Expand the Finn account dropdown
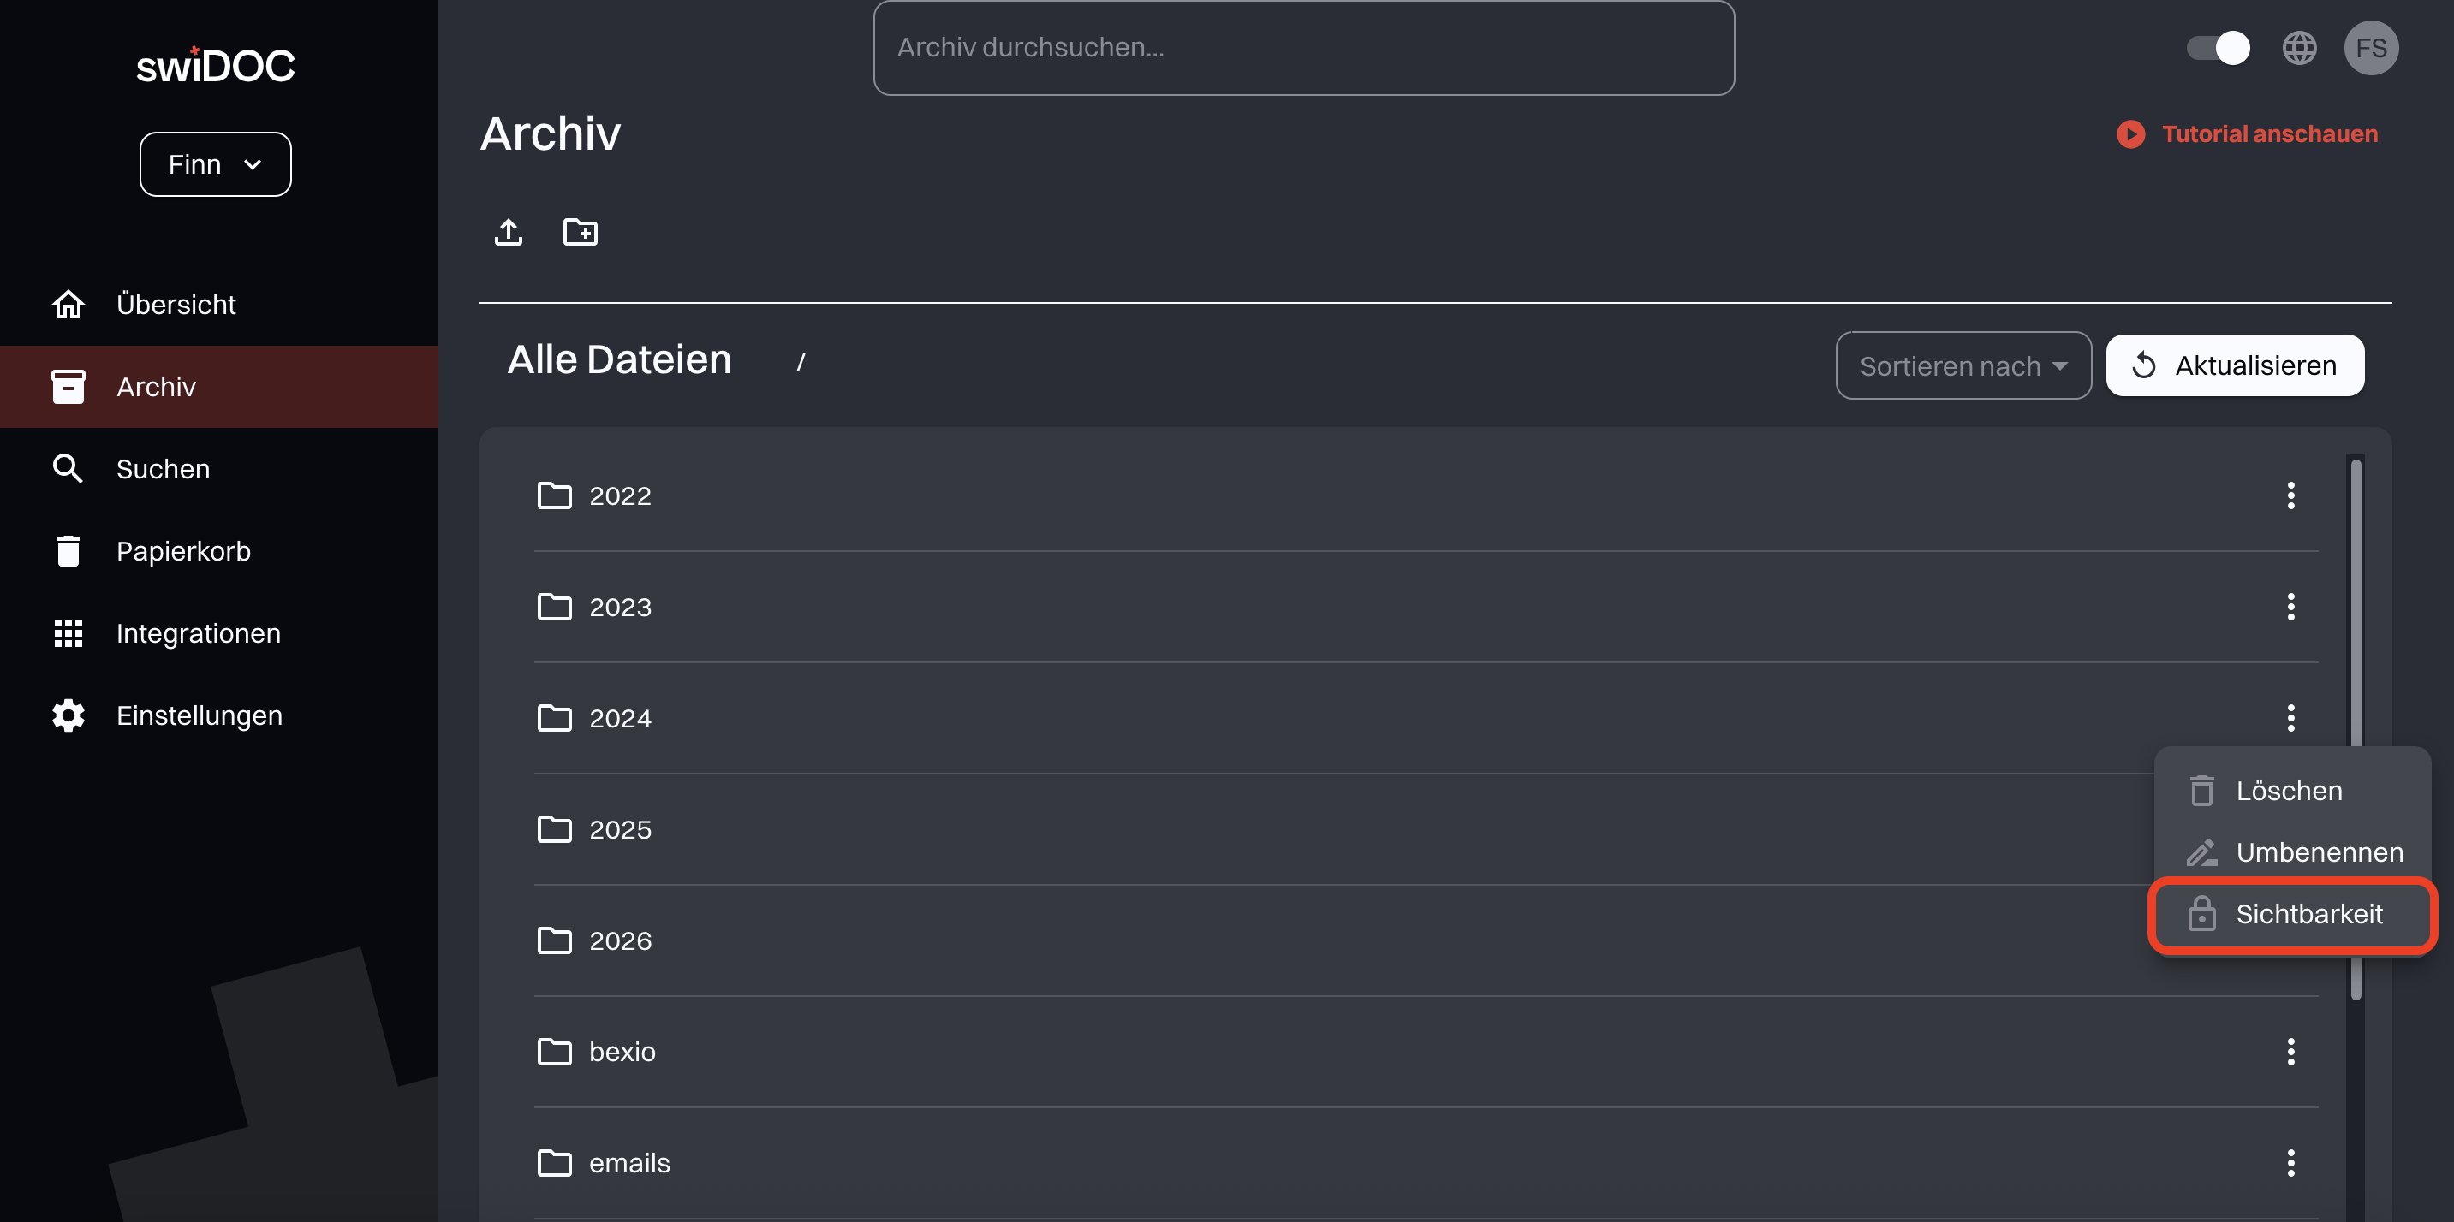This screenshot has height=1222, width=2454. (x=215, y=164)
